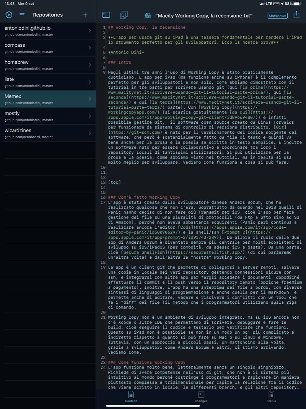Click the Repositories header title

pos(48,15)
